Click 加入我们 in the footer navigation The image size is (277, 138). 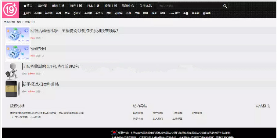click(x=158, y=118)
